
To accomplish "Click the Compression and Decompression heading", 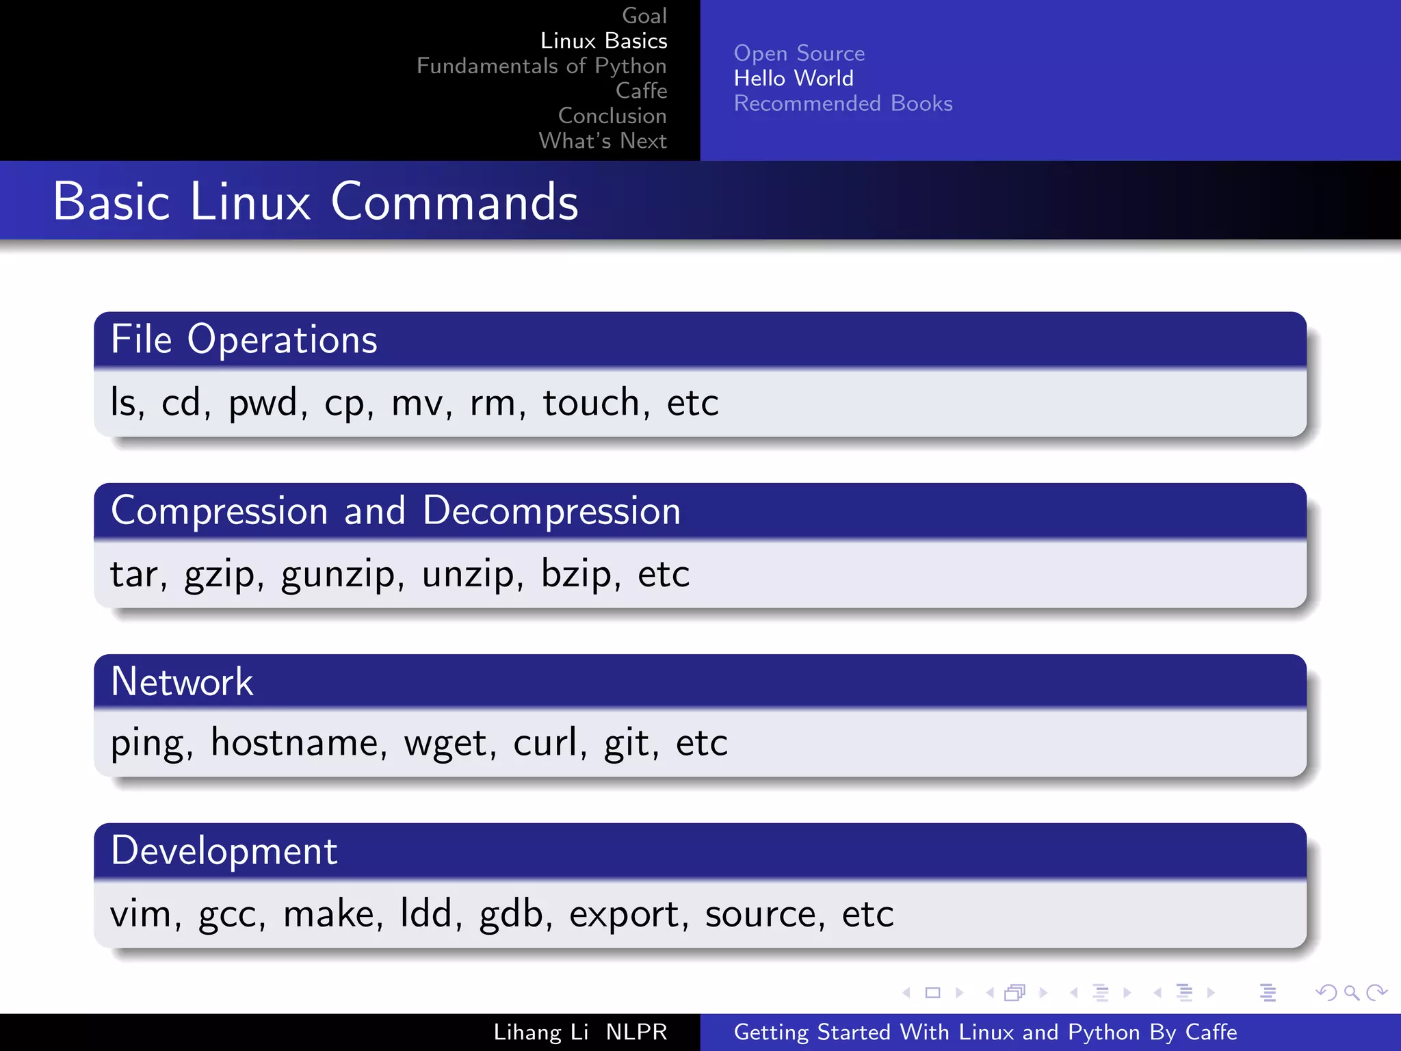I will tap(396, 510).
